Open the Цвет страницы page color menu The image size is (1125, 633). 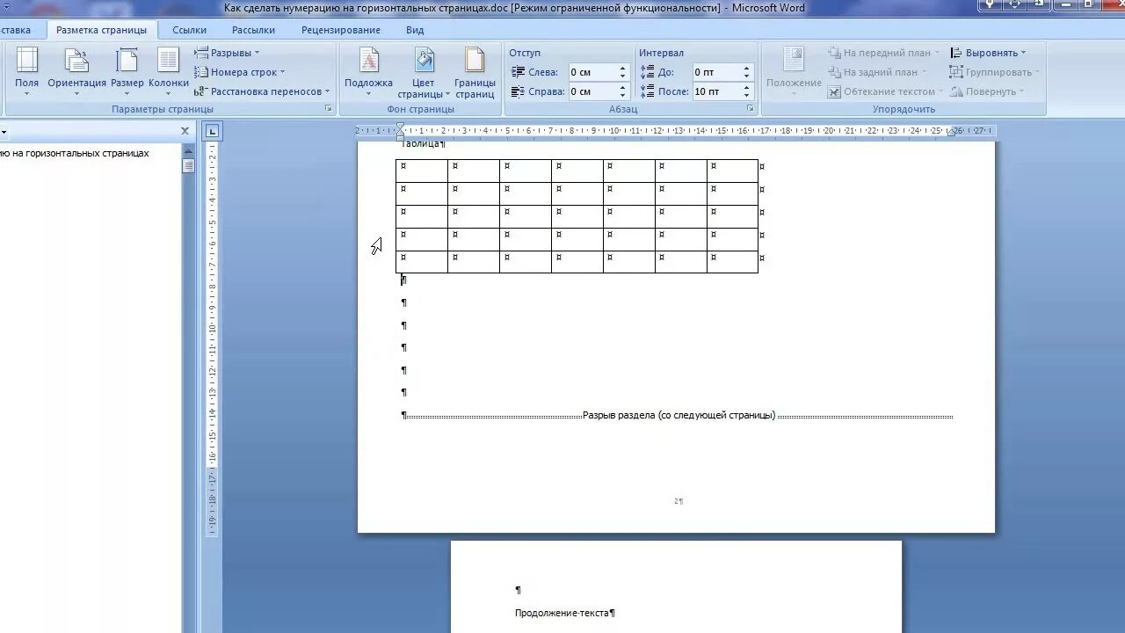[424, 72]
